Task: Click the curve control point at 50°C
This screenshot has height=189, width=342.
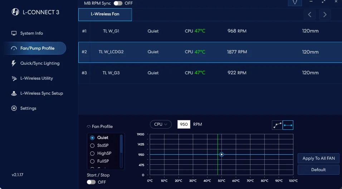Action: (221, 154)
